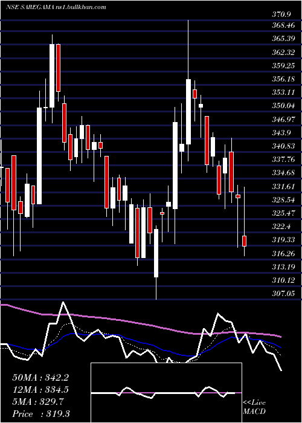This screenshot has width=302, height=423.
Task: Click the 334.68 price axis label
Action: [x=284, y=173]
